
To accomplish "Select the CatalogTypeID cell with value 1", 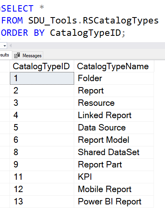I will coord(42,78).
